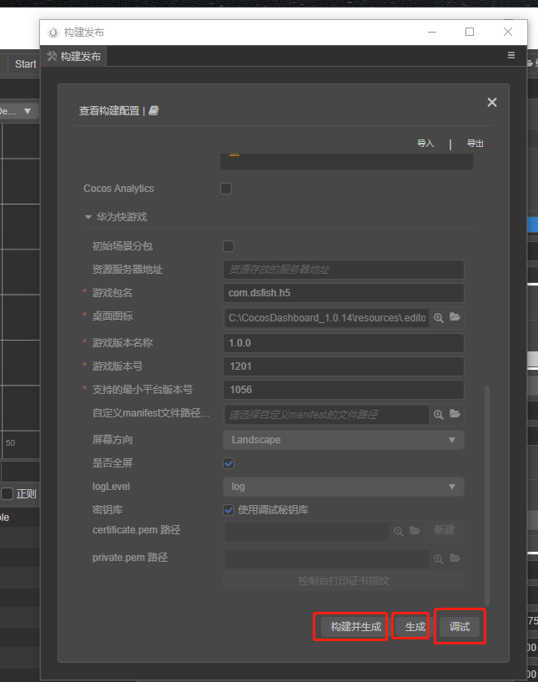Browse folder for certificate.pem path
The height and width of the screenshot is (682, 538).
tap(415, 530)
